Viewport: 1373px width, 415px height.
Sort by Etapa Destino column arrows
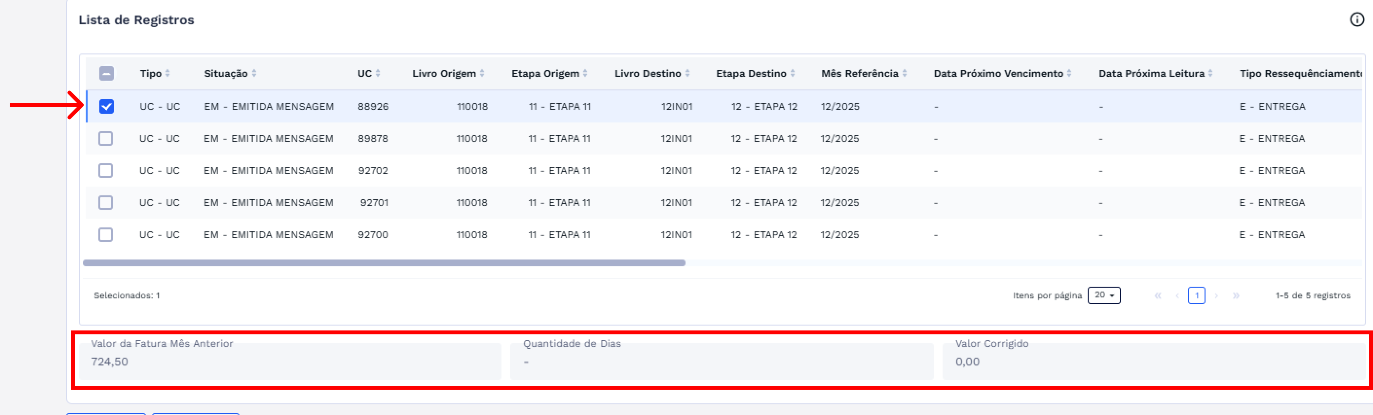click(793, 73)
